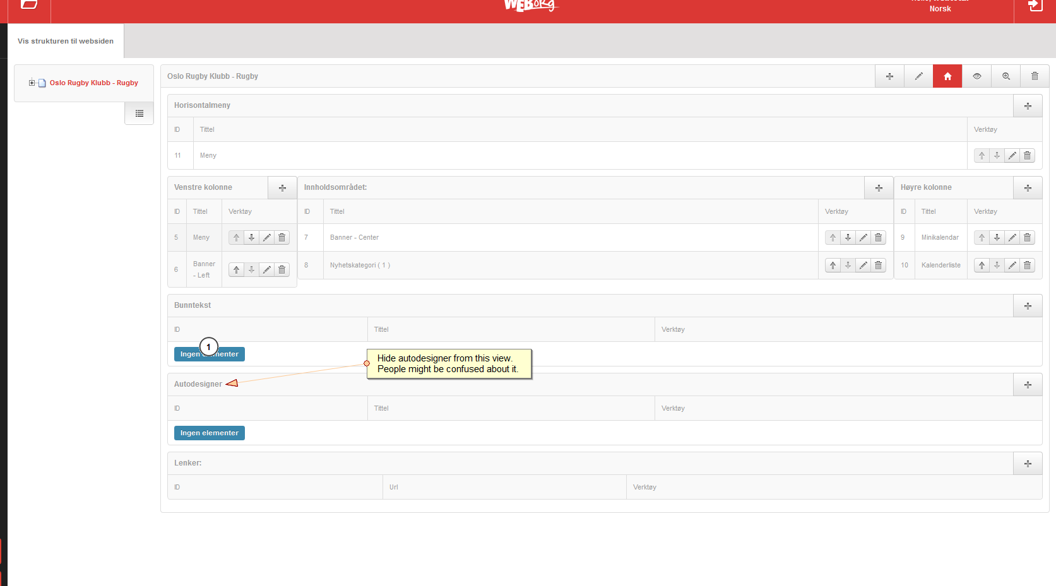Screen dimensions: 1056x586
Task: Move Kalenderliste down
Action: click(x=997, y=265)
